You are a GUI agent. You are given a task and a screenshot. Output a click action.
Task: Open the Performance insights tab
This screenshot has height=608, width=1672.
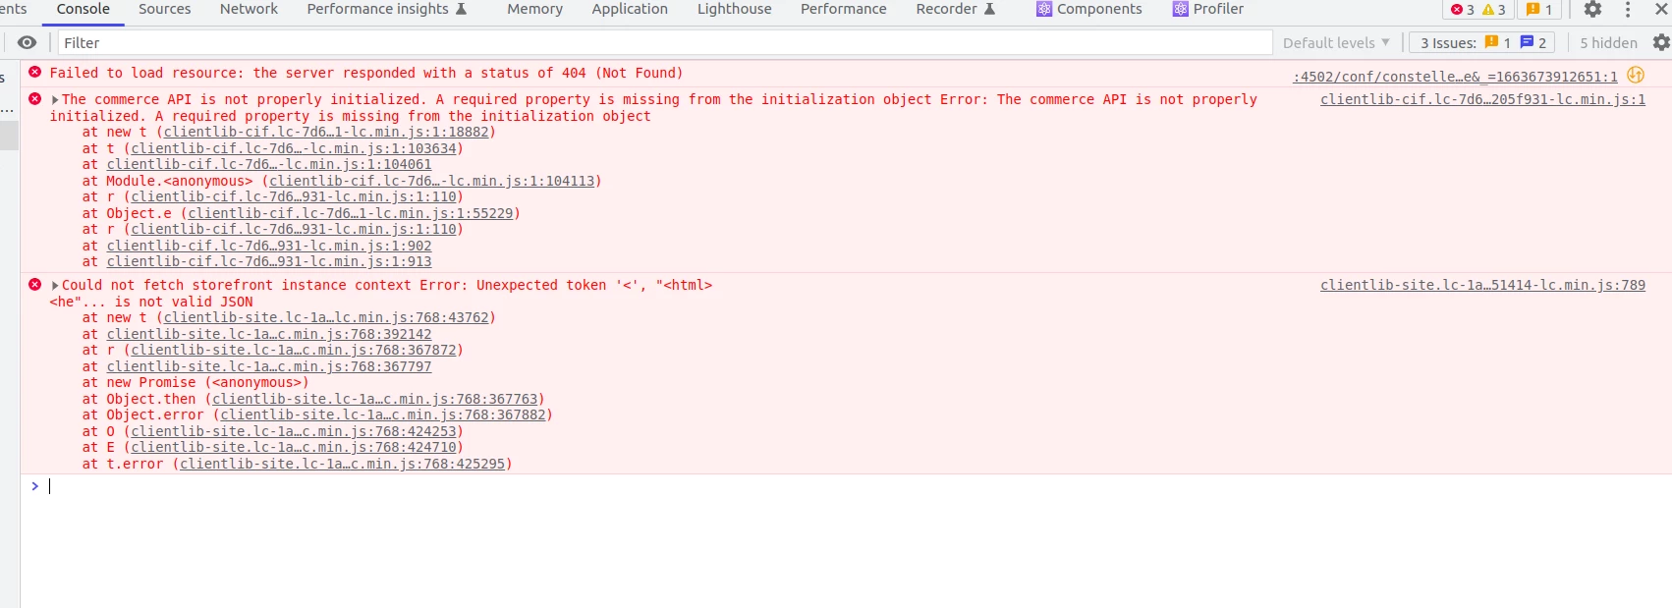[387, 9]
